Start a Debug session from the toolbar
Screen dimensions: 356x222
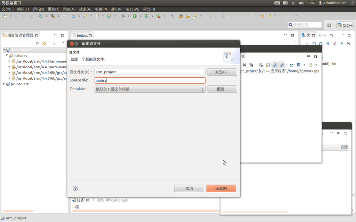pyautogui.click(x=122, y=16)
